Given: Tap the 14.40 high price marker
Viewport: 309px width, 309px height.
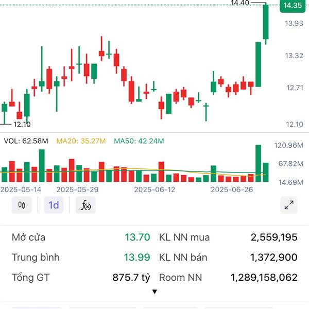Looking at the screenshot, I should [240, 3].
